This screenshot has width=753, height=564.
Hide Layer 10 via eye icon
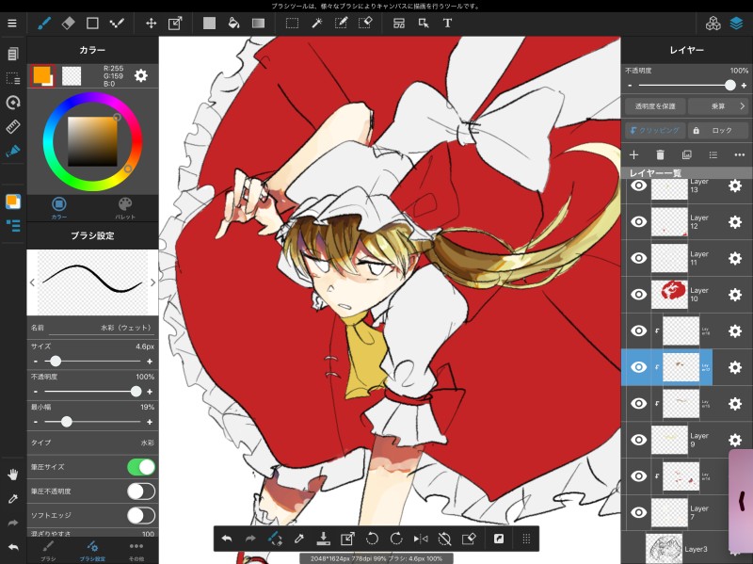(x=638, y=295)
